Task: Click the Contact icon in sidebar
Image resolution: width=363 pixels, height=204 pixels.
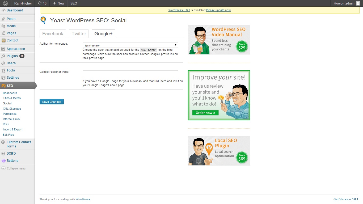Action: [3, 40]
